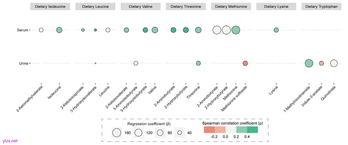Viewport: 348px width, 145px height.
Task: Click the large Urine 1-Methylnicotinamide bubble
Action: [x=309, y=63]
